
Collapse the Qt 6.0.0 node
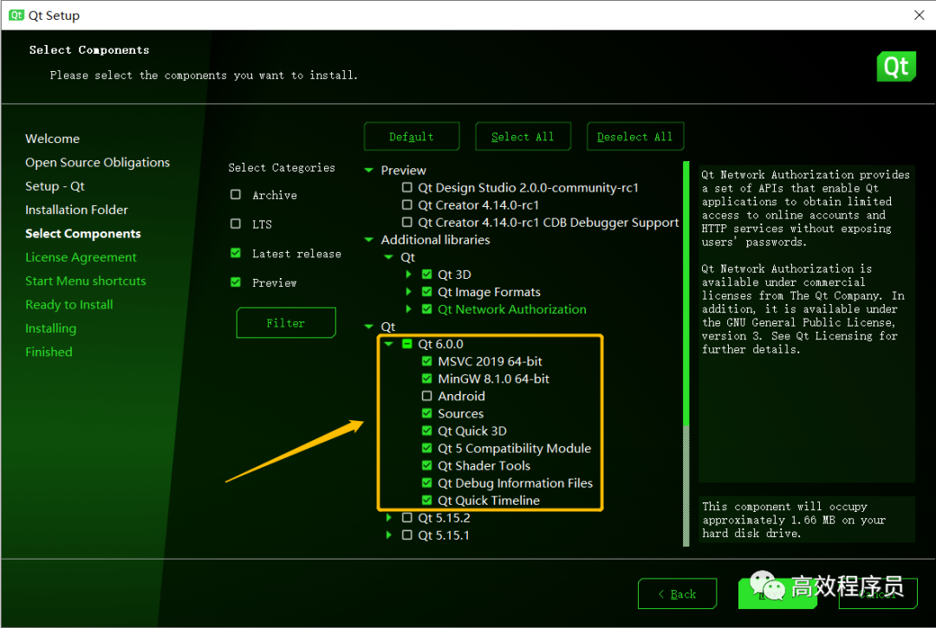click(388, 344)
